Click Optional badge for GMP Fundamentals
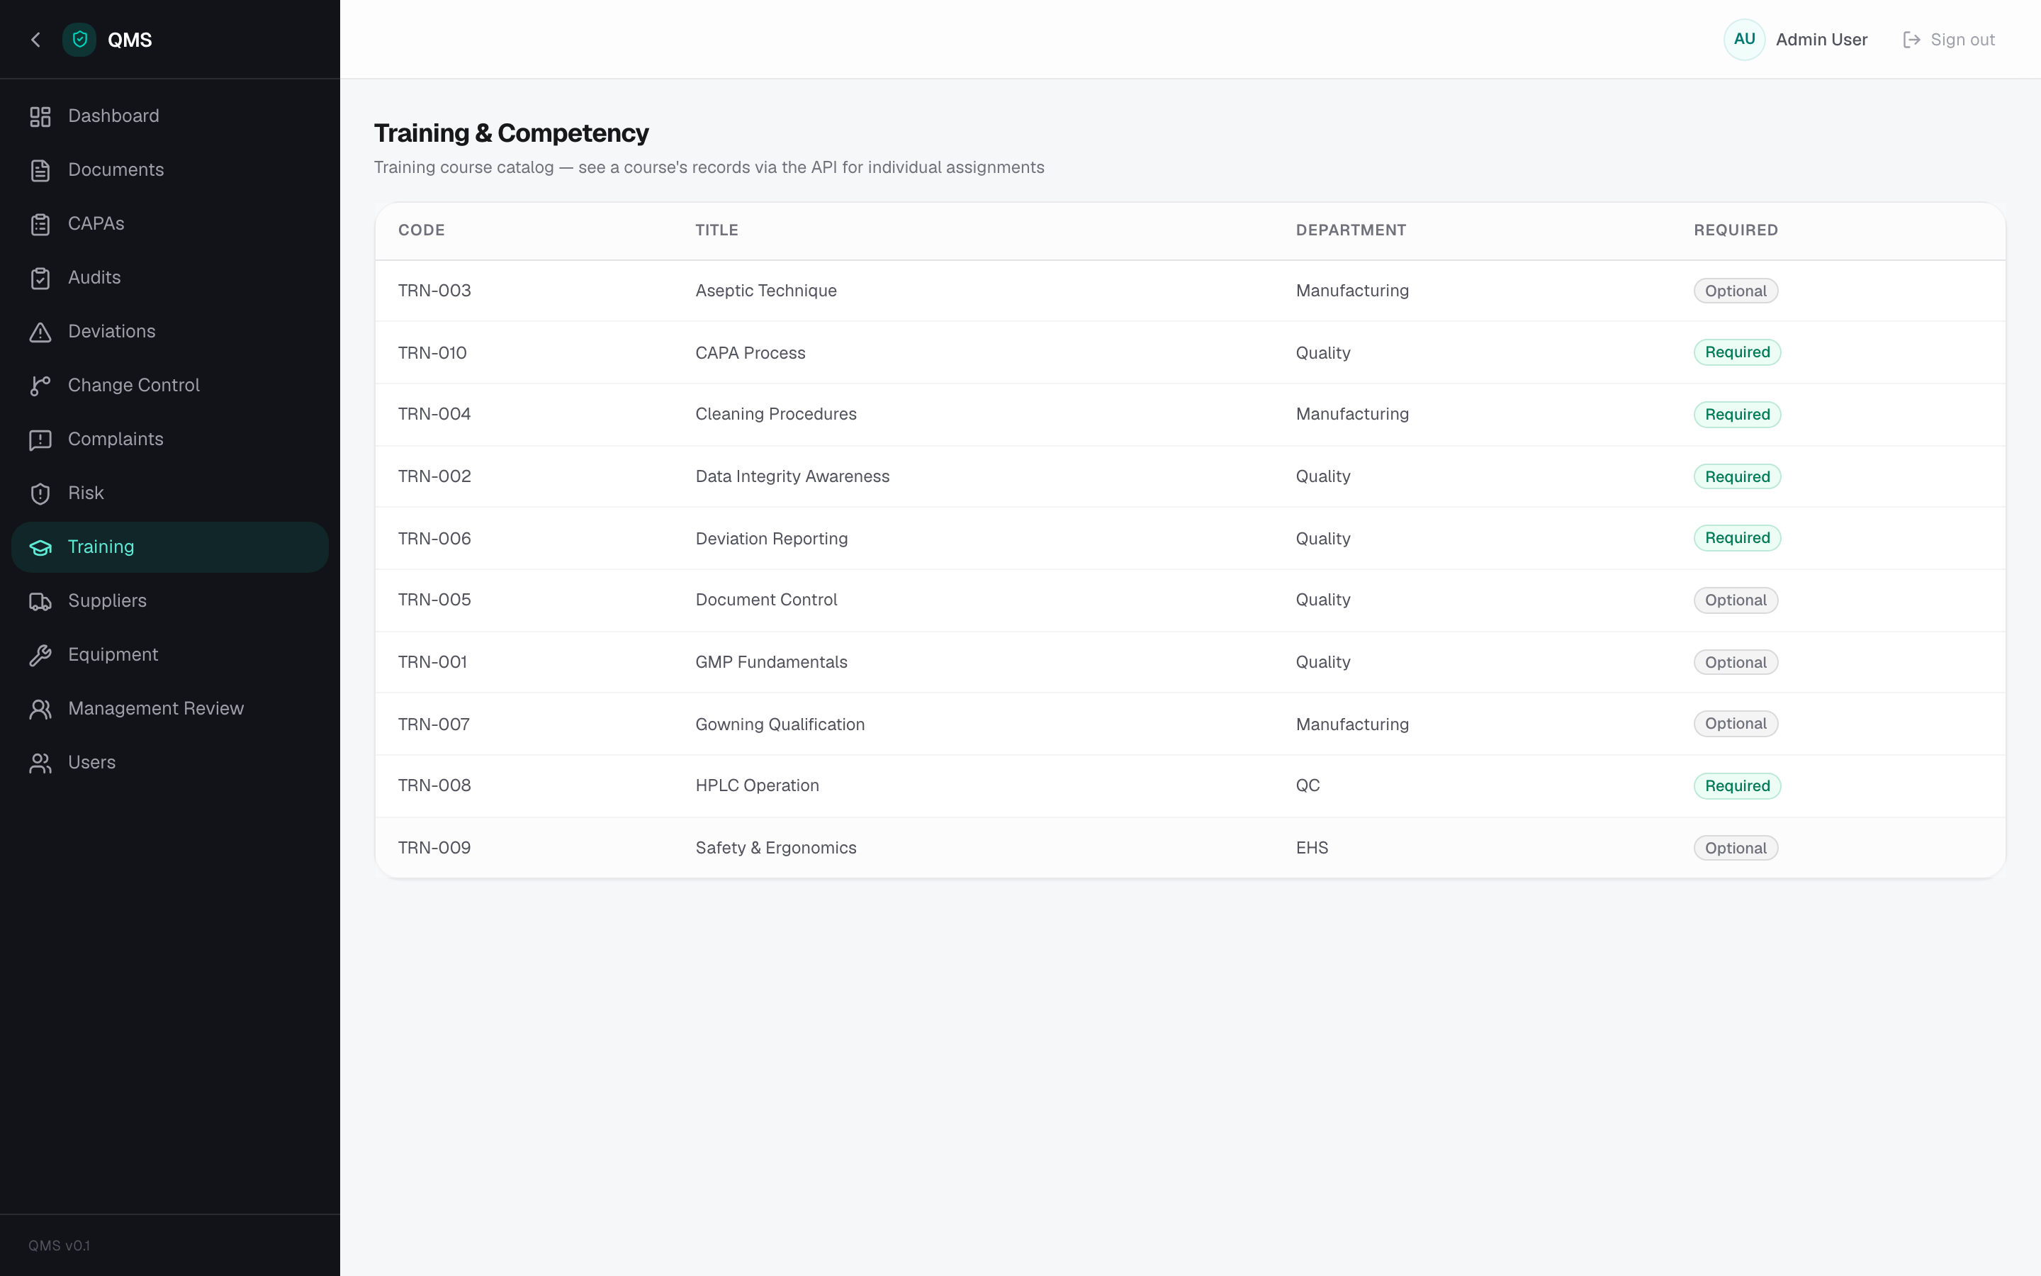Screen dimensions: 2041x1276 pyautogui.click(x=1736, y=663)
